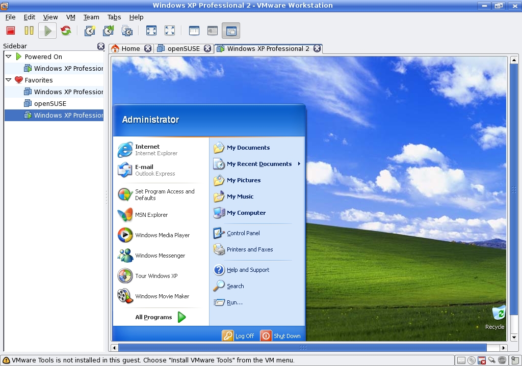522x366 pixels.
Task: Take a snapshot with the clock-star icon
Action: click(90, 31)
